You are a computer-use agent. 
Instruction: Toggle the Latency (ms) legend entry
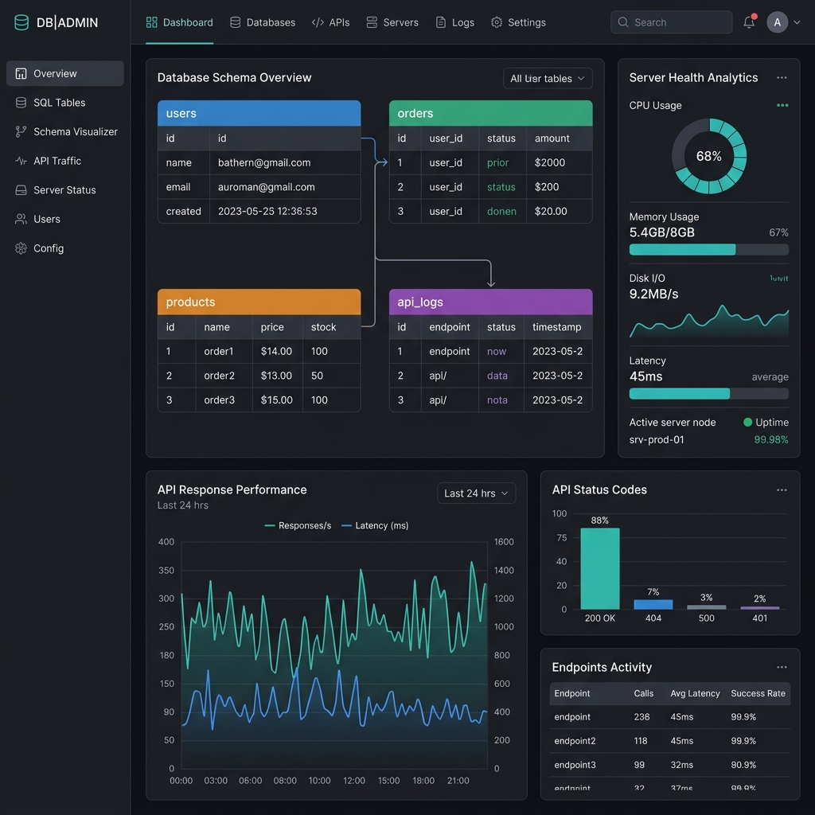point(375,525)
